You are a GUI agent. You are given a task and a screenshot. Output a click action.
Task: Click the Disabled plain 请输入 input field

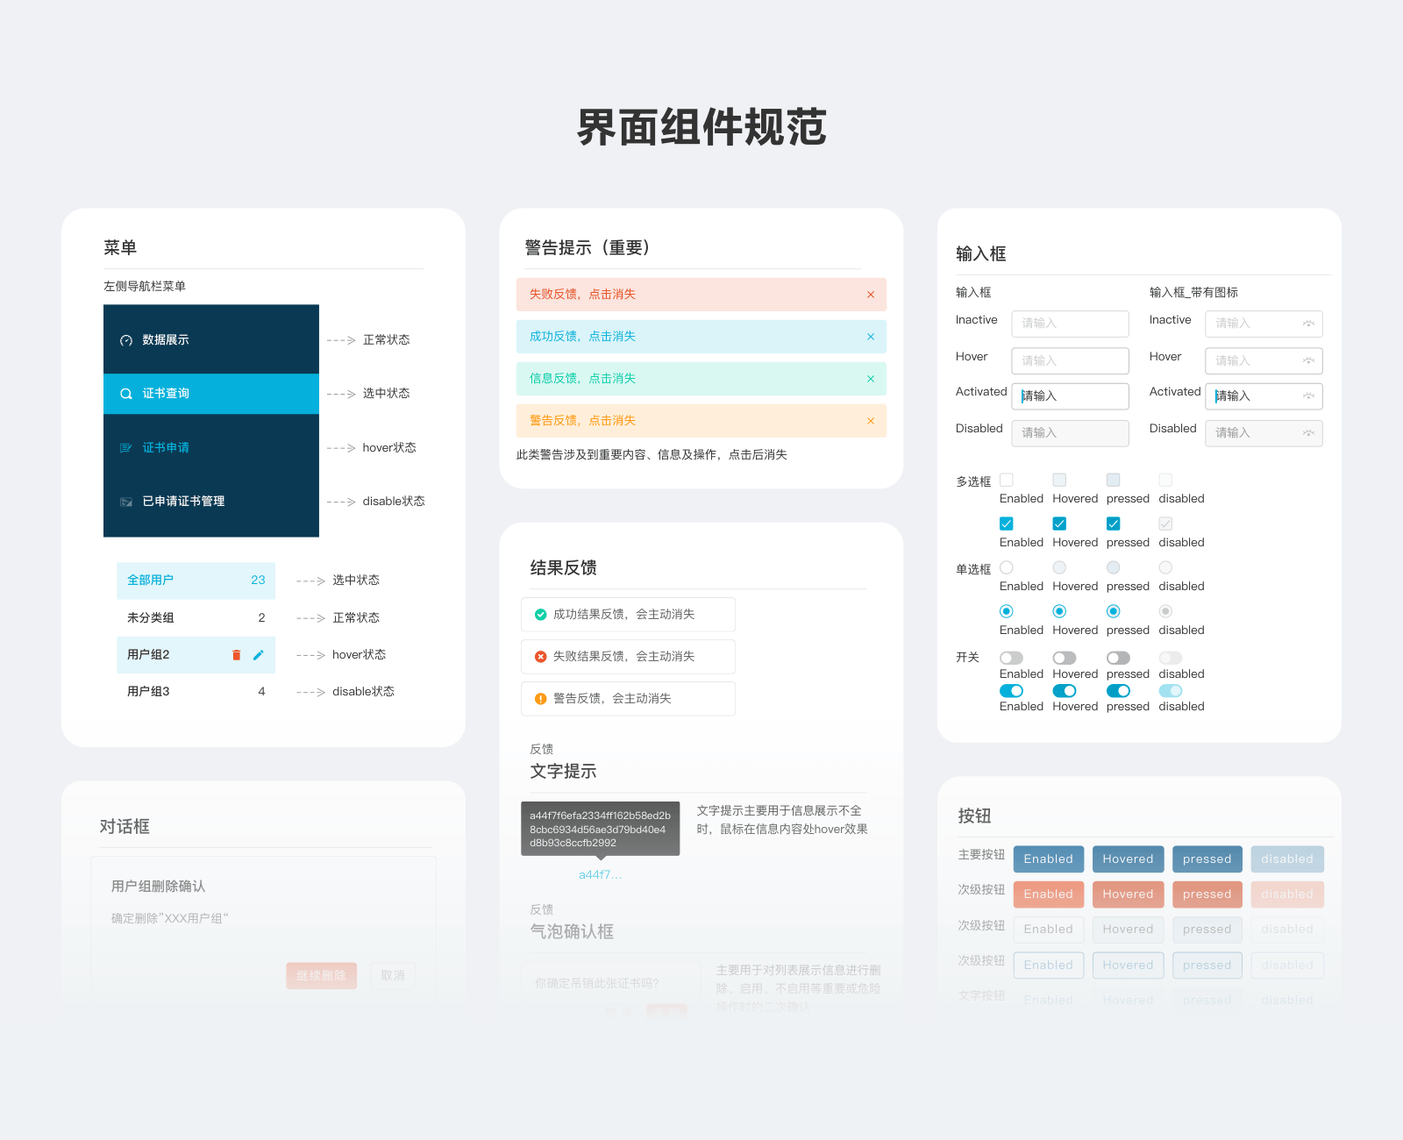point(1071,433)
